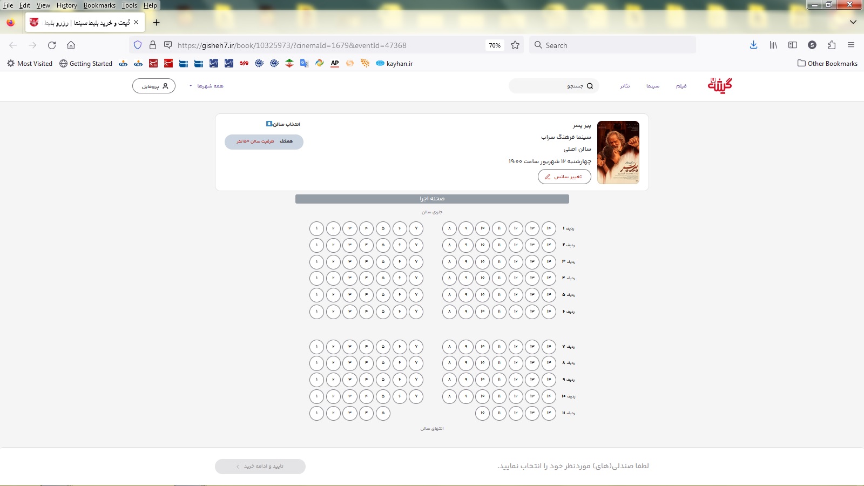
Task: Click the 70% zoom level indicator
Action: click(x=495, y=45)
